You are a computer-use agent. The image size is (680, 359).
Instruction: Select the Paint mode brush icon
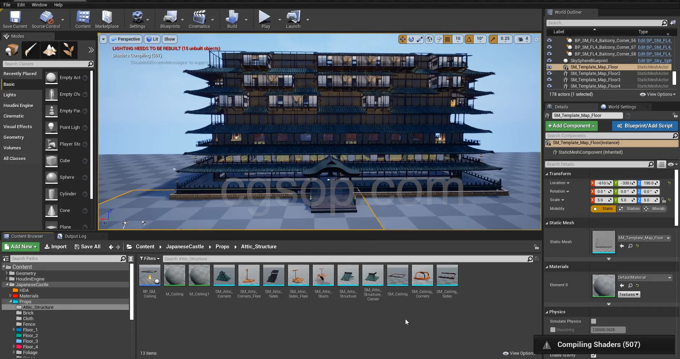[x=30, y=50]
